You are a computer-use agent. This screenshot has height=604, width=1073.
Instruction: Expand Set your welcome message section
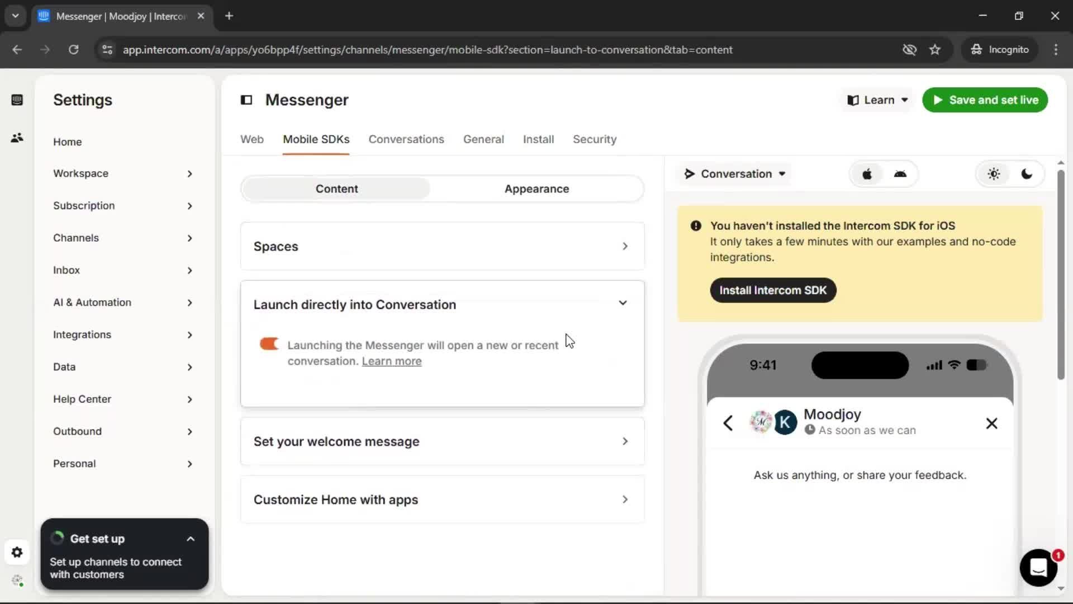coord(442,442)
